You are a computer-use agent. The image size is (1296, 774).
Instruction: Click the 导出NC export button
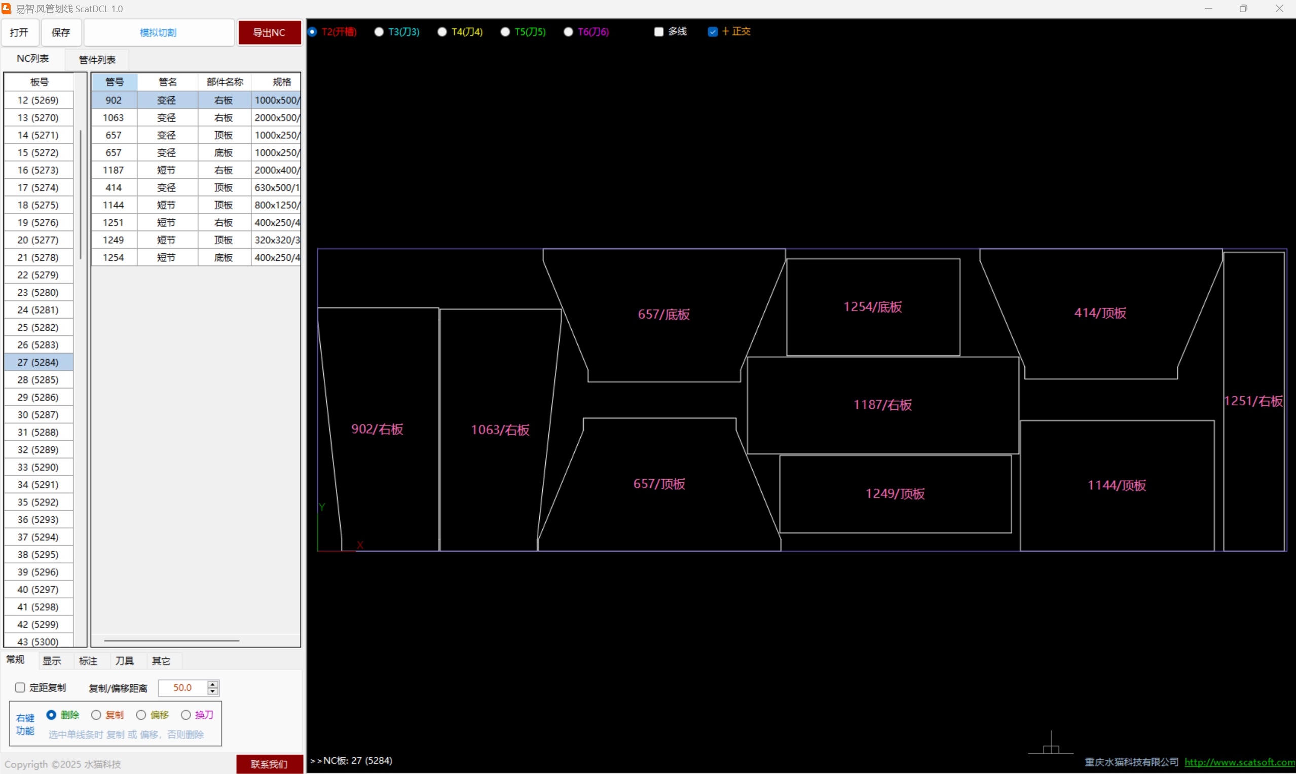click(269, 32)
